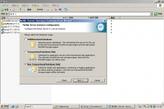Launch Internet Explorer from quick launch
The image size is (164, 109).
[13, 107]
